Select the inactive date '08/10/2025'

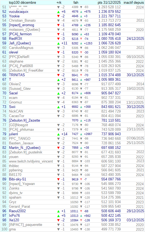point(135,57)
